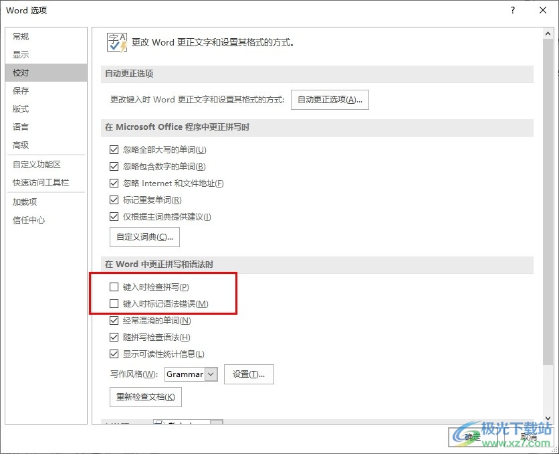Expand the 写作风格 Grammar dropdown

coord(211,374)
